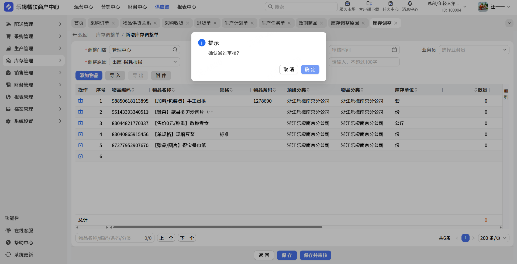Open the 任务中心 task center icon

390,4
